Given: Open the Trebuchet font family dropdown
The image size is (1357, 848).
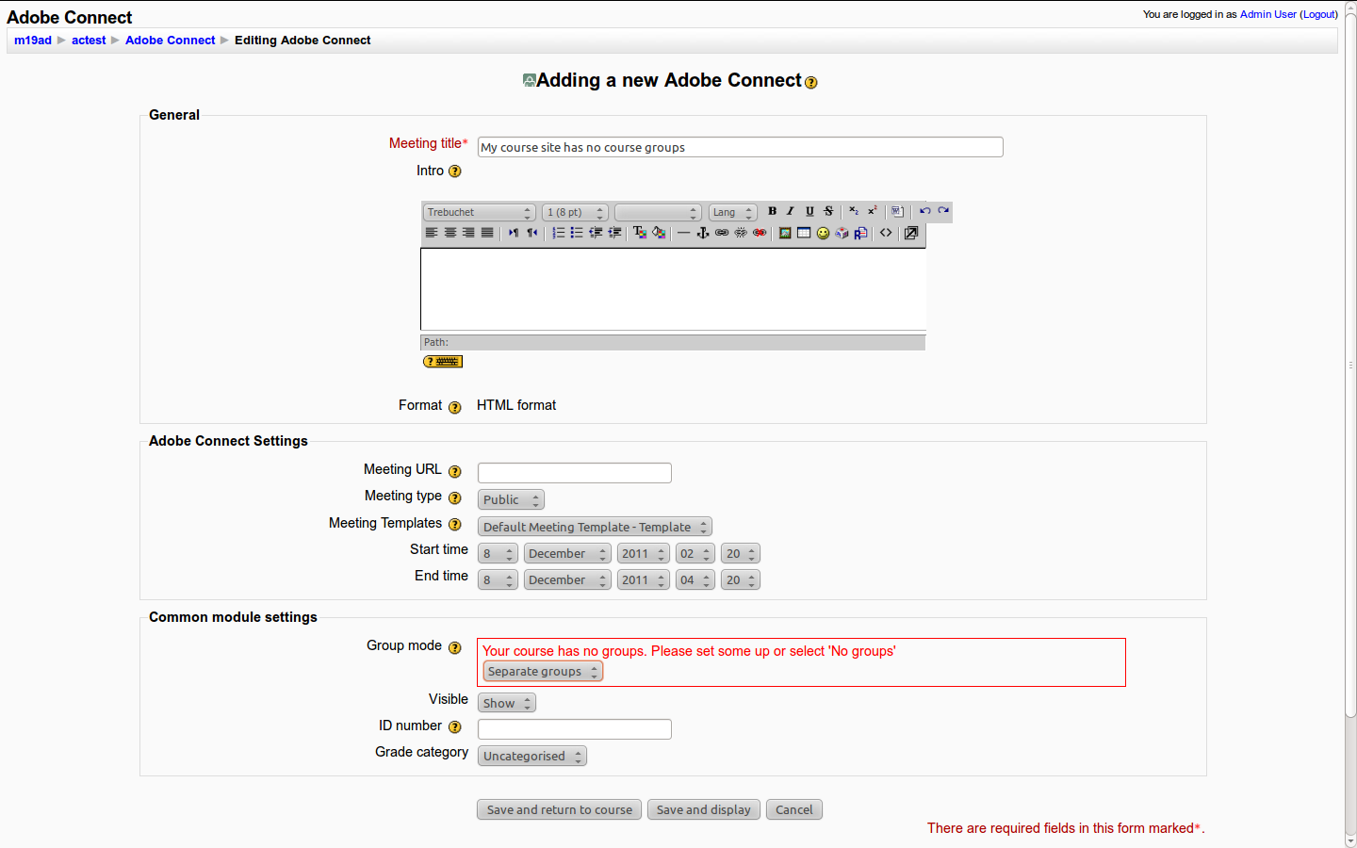Looking at the screenshot, I should pyautogui.click(x=479, y=212).
